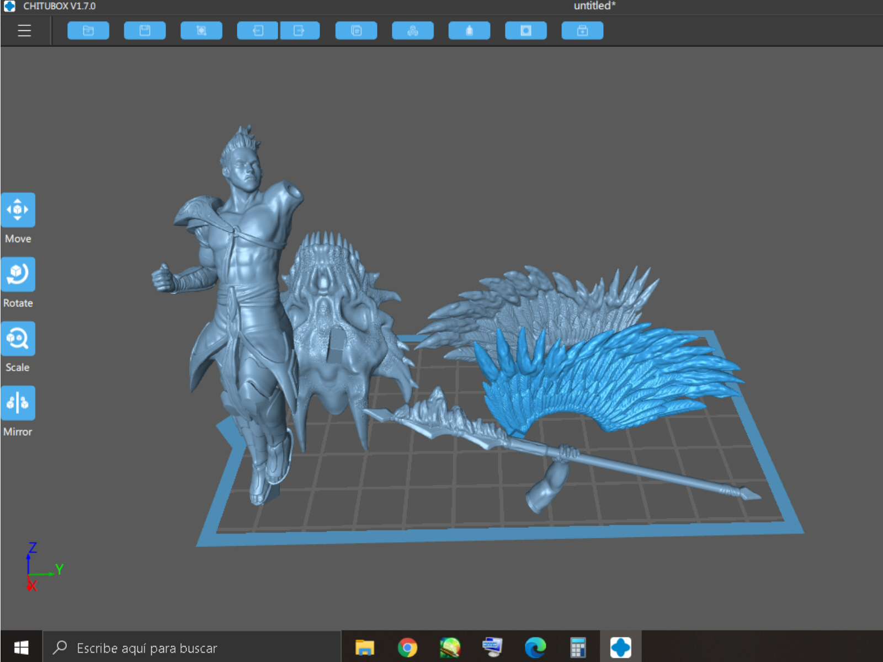
Task: Hollow the model using the toolbar icon
Action: tap(469, 30)
